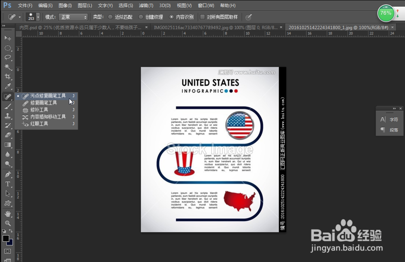Open the 窗口(W) menu
Image resolution: width=405 pixels, height=262 pixels.
pyautogui.click(x=206, y=5)
